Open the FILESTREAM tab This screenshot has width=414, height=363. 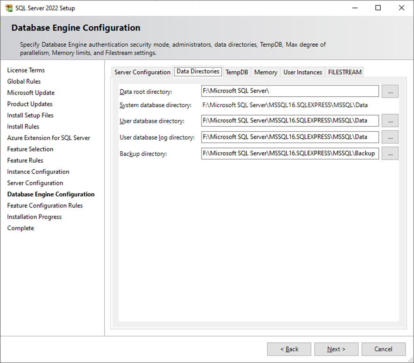point(345,72)
